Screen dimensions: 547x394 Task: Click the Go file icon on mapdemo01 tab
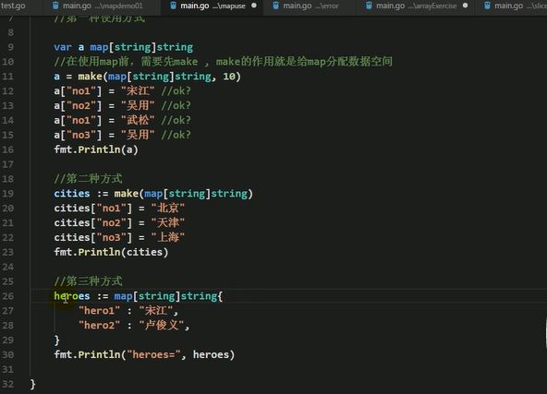[x=55, y=6]
